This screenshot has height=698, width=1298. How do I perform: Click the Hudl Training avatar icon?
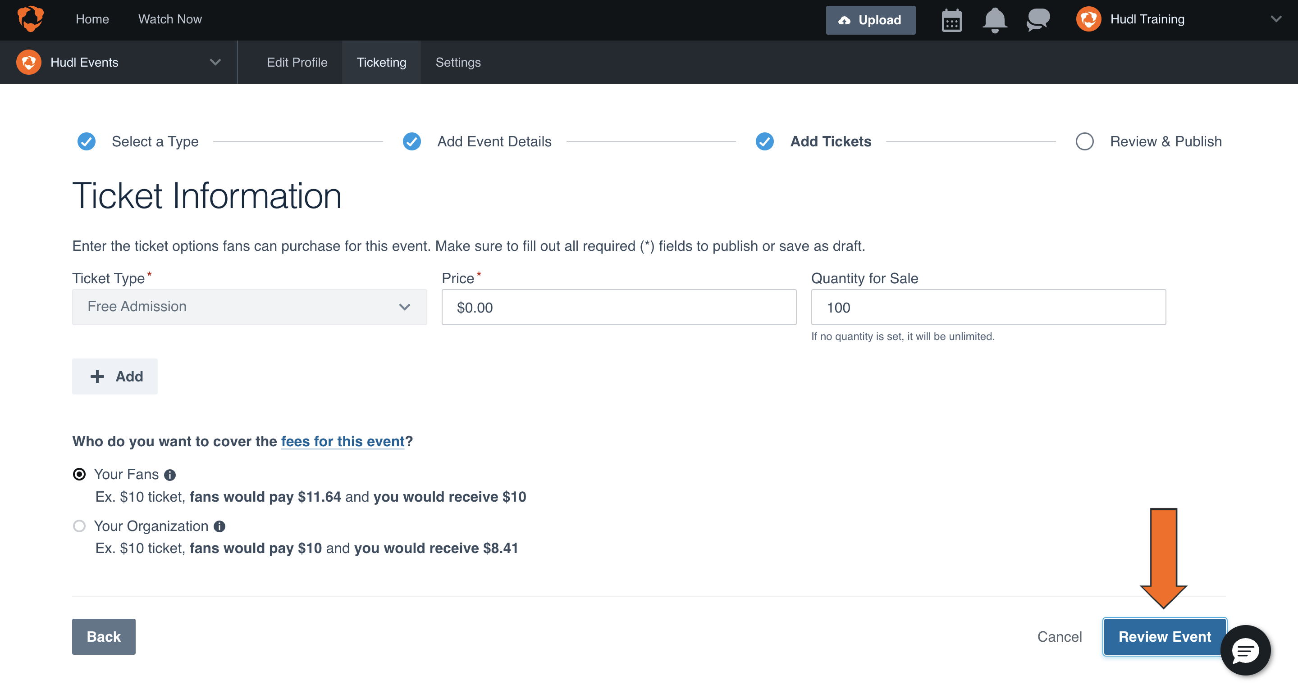click(1088, 19)
